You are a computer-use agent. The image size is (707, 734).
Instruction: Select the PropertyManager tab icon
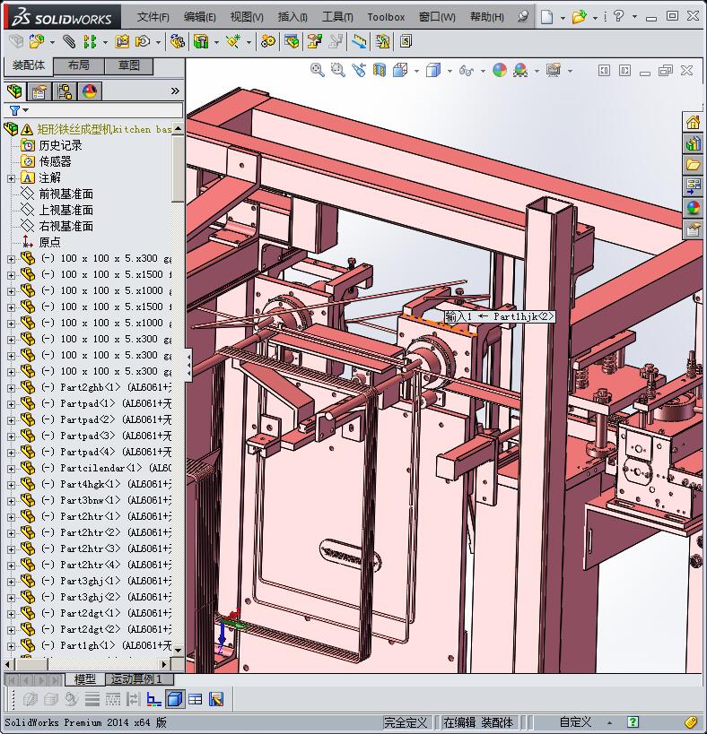pyautogui.click(x=39, y=91)
